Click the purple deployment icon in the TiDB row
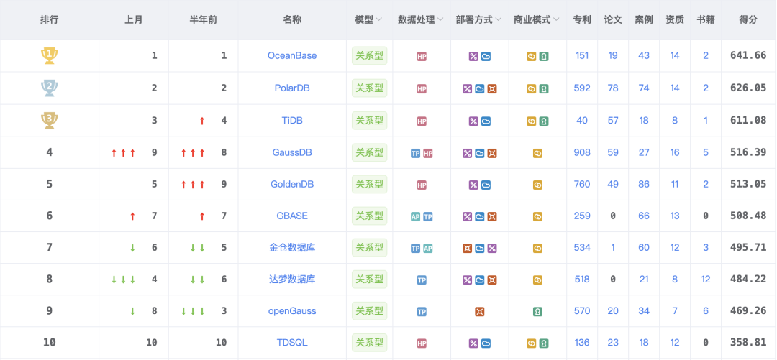 (x=473, y=121)
